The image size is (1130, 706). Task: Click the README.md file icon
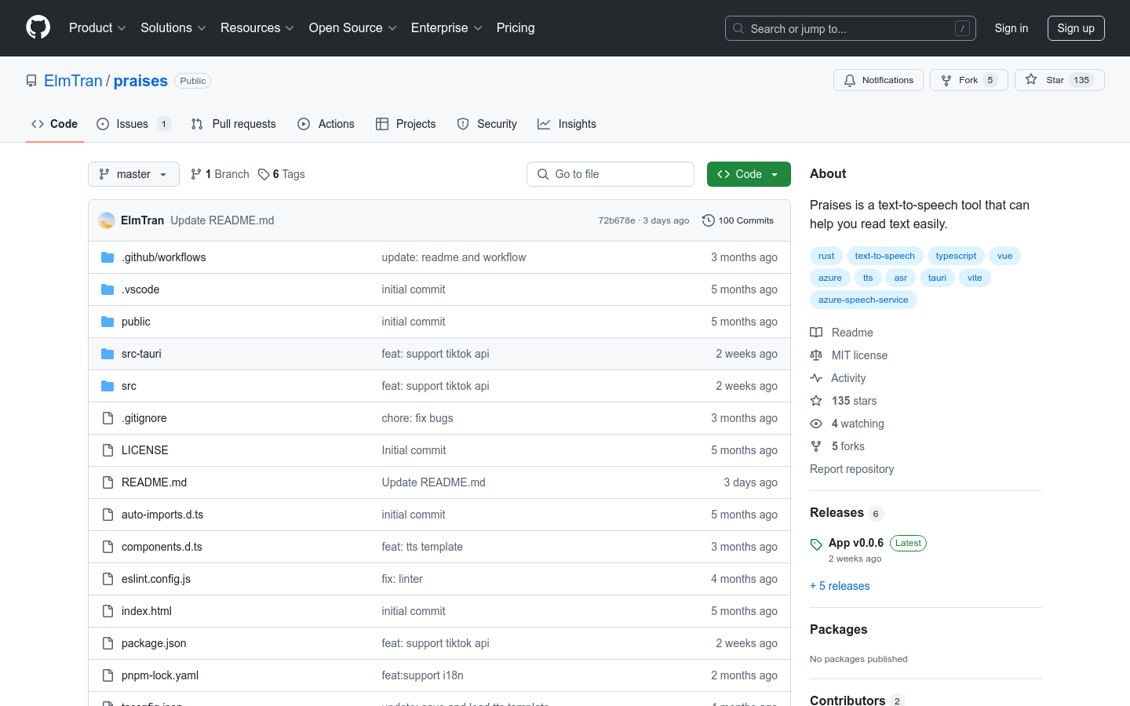pos(108,482)
